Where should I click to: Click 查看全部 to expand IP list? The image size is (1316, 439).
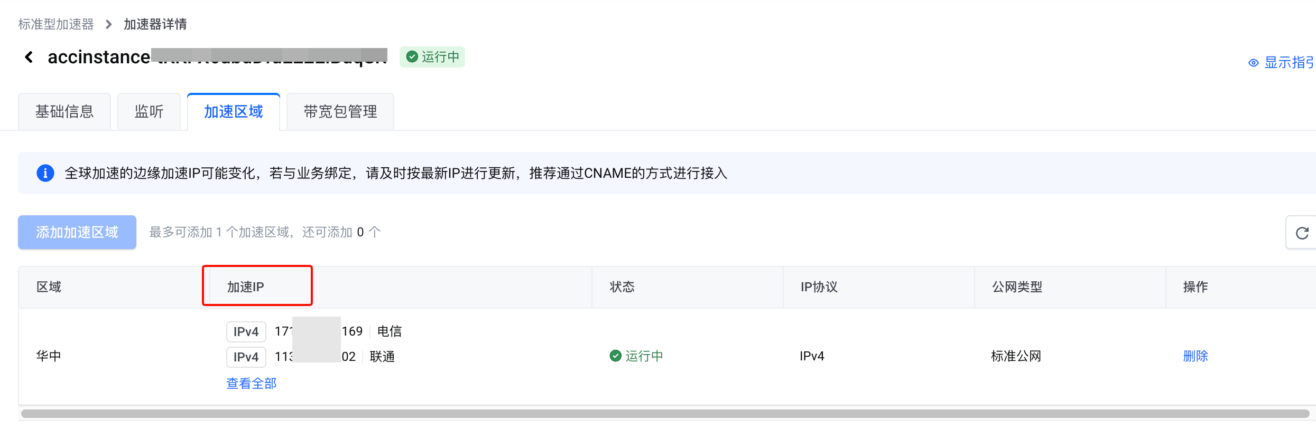[x=252, y=384]
